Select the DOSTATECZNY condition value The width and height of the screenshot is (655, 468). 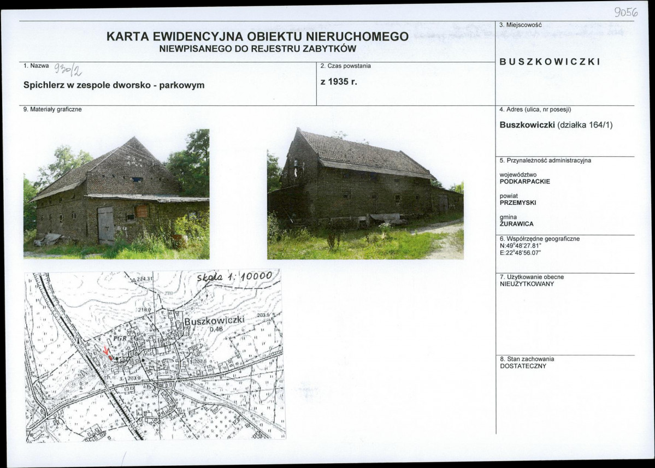pos(523,367)
